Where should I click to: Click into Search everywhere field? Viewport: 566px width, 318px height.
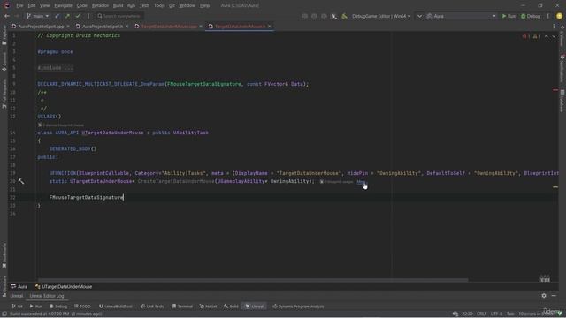click(x=119, y=16)
